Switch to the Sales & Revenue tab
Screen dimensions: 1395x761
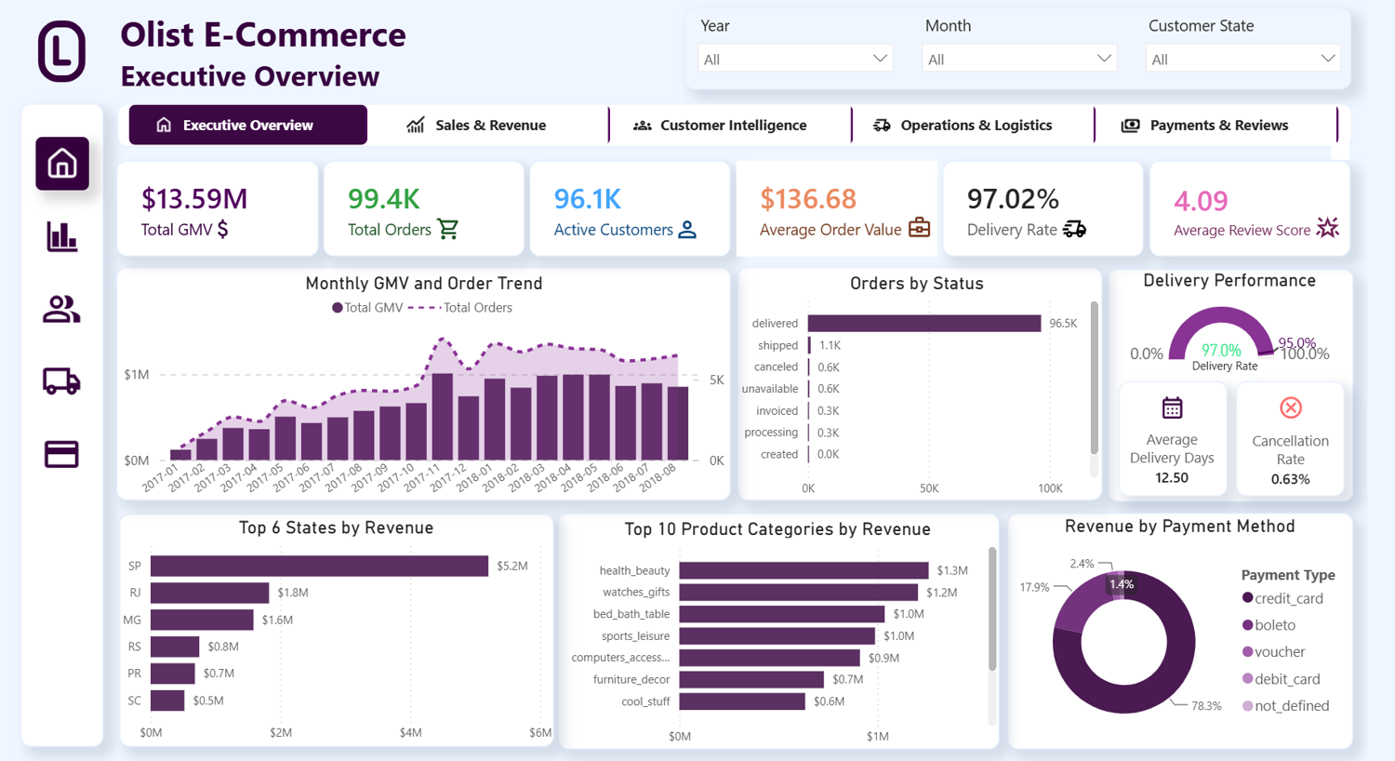tap(488, 125)
